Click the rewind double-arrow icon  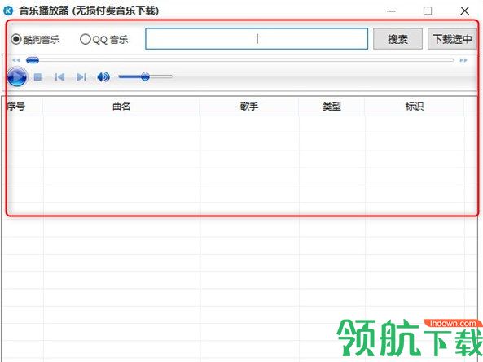(16, 60)
